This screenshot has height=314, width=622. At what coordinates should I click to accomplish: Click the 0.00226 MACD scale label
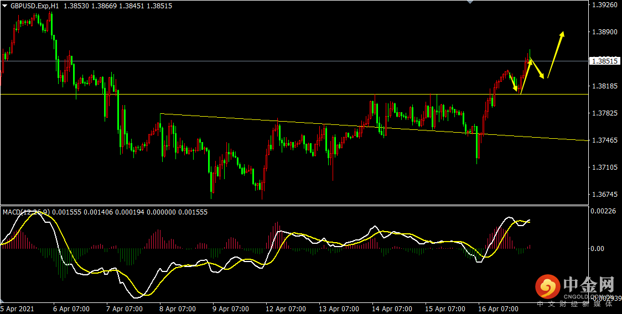pyautogui.click(x=604, y=211)
